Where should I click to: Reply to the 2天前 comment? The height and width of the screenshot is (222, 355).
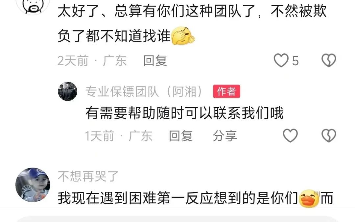tap(155, 61)
